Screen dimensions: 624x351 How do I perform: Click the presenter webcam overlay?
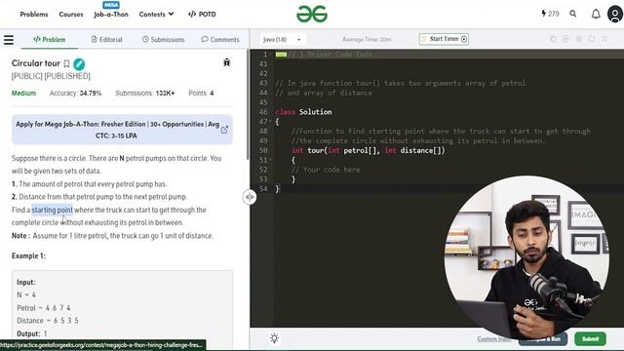coord(526,258)
